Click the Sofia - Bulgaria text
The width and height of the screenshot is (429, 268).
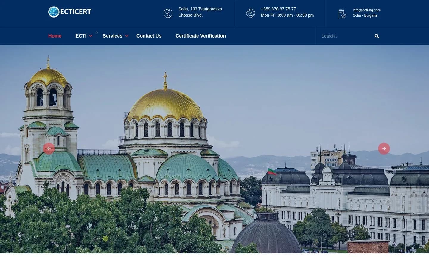[x=365, y=15]
